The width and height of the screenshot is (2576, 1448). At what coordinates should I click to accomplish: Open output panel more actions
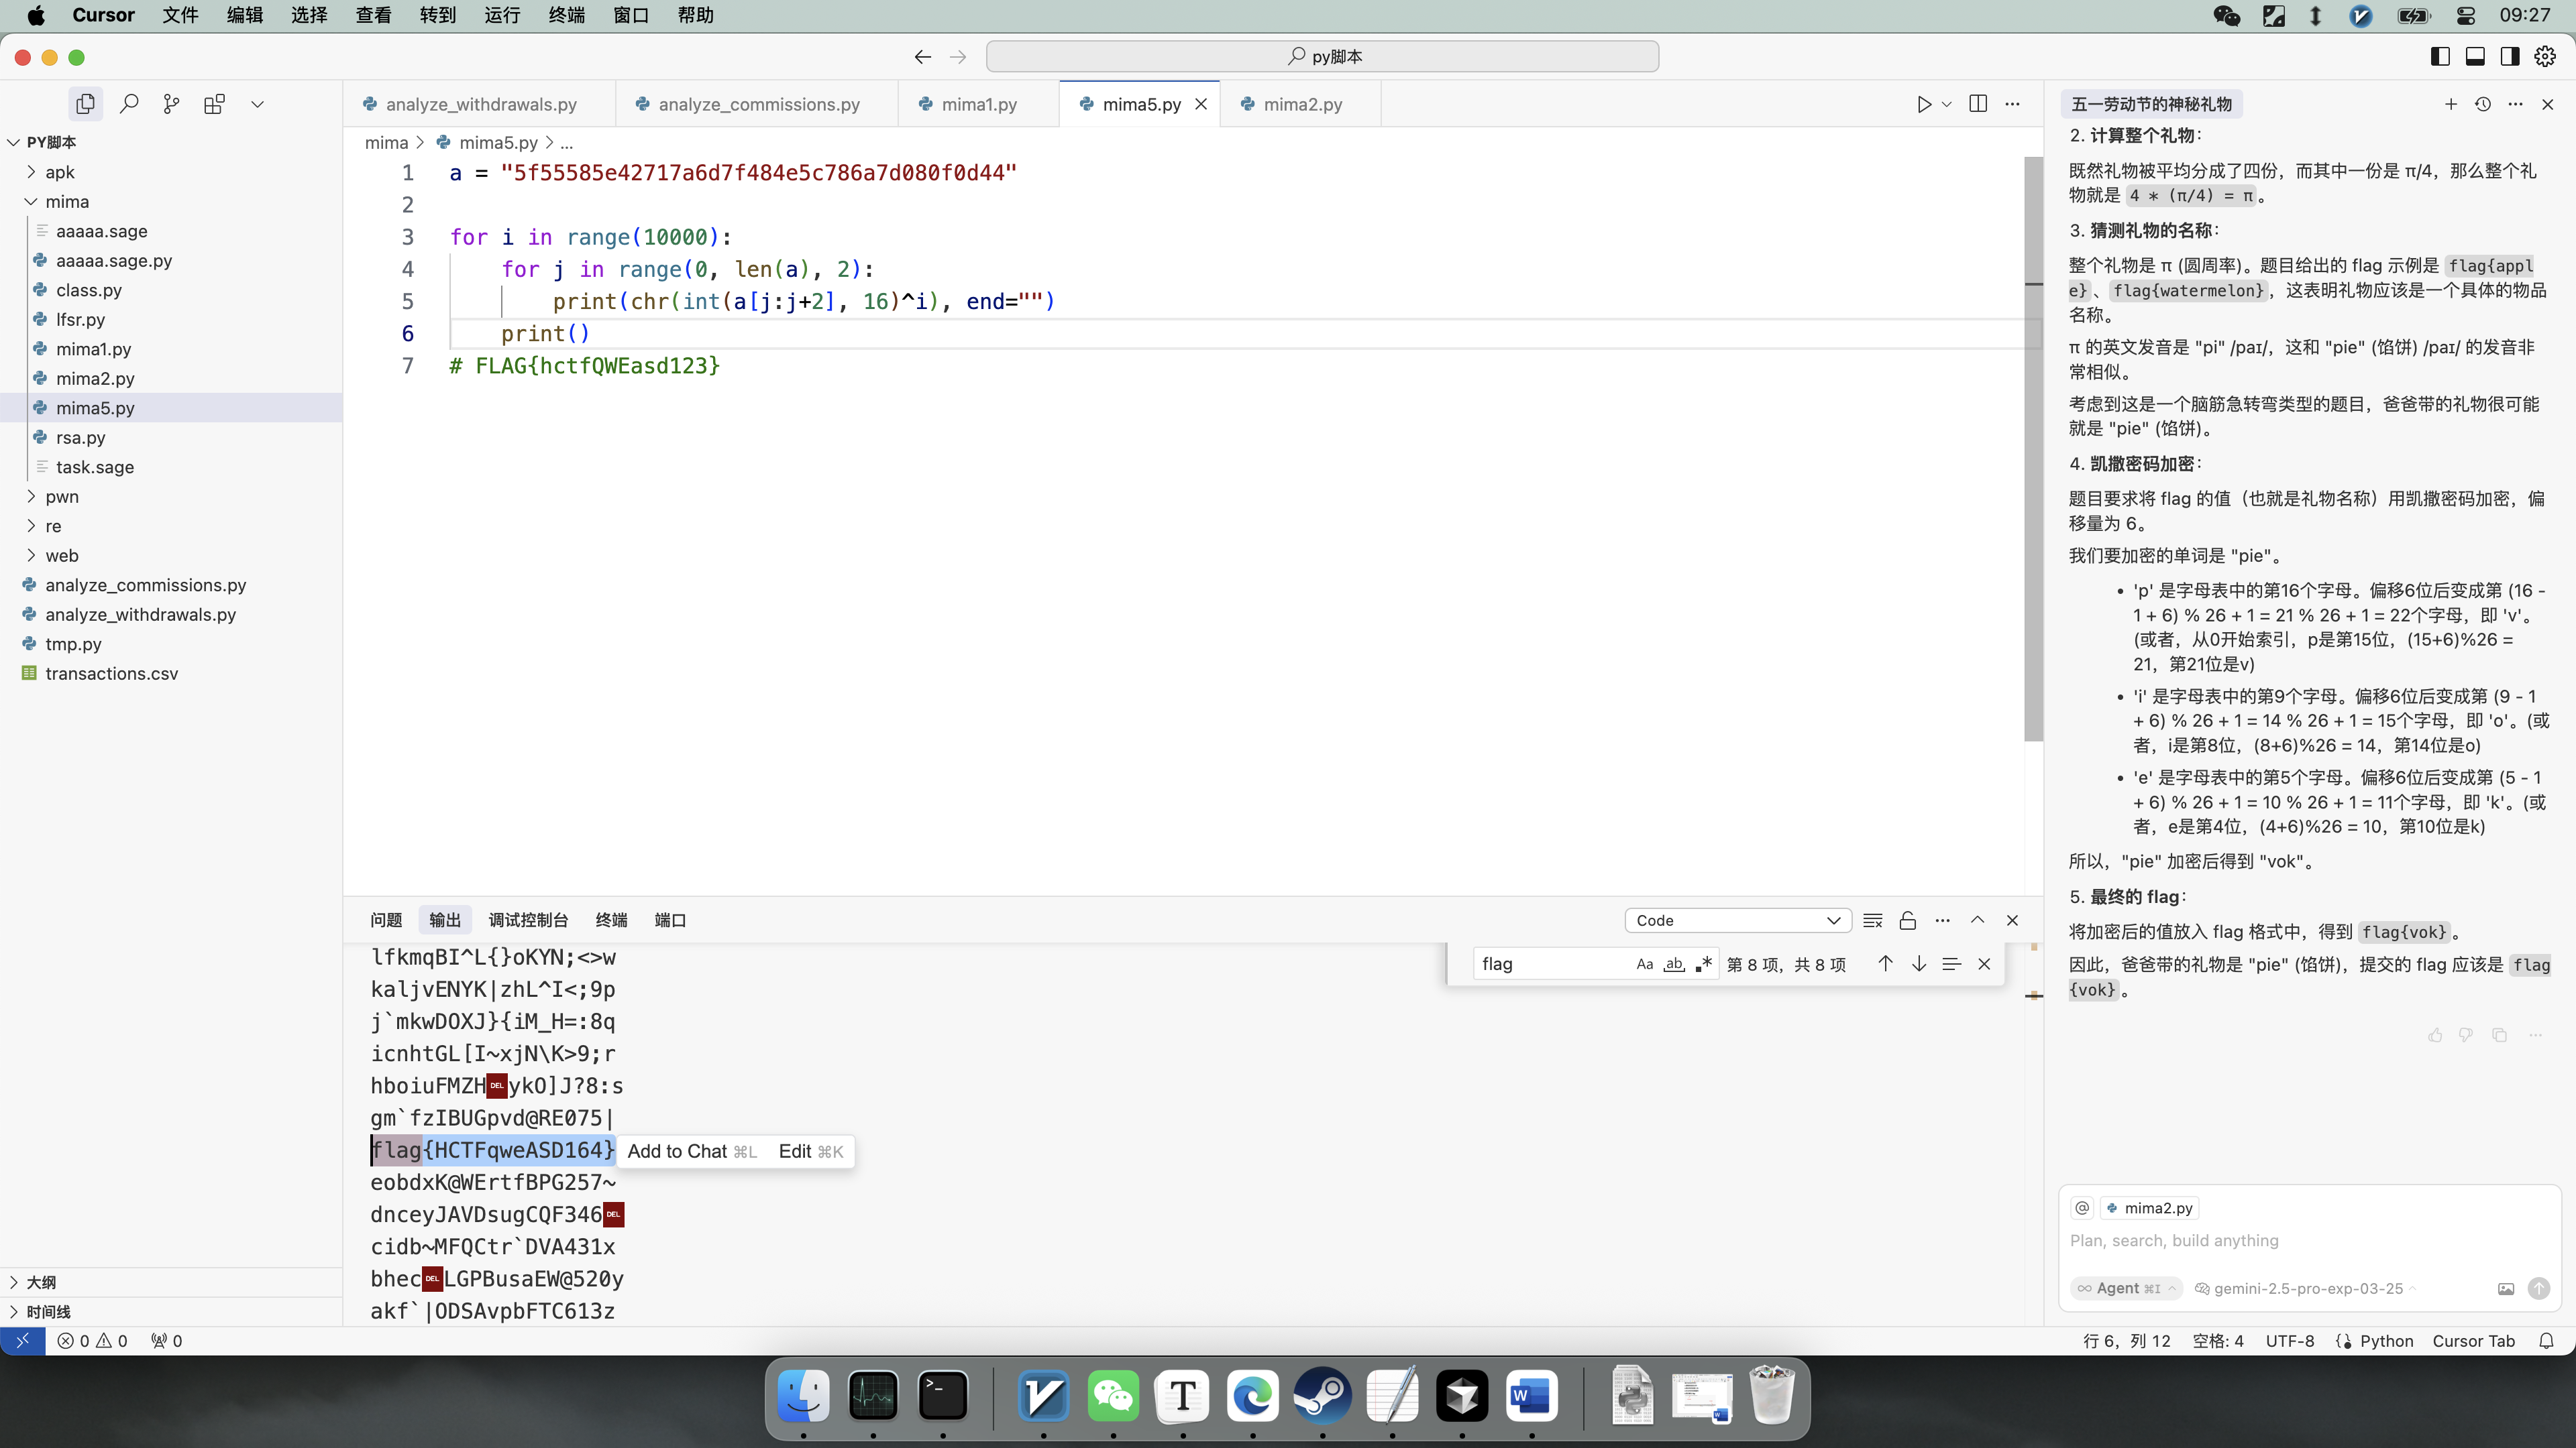pos(1942,920)
